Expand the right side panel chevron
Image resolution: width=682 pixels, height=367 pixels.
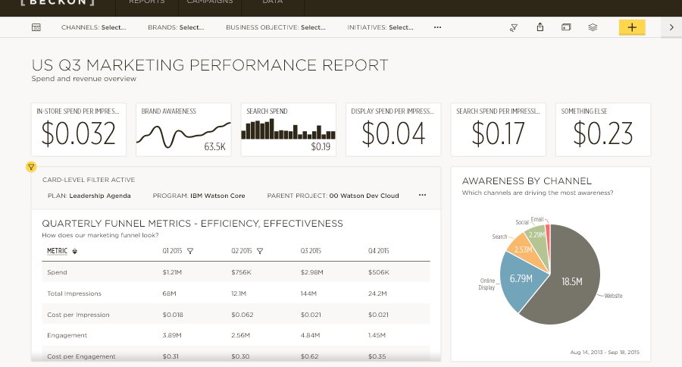coord(671,27)
